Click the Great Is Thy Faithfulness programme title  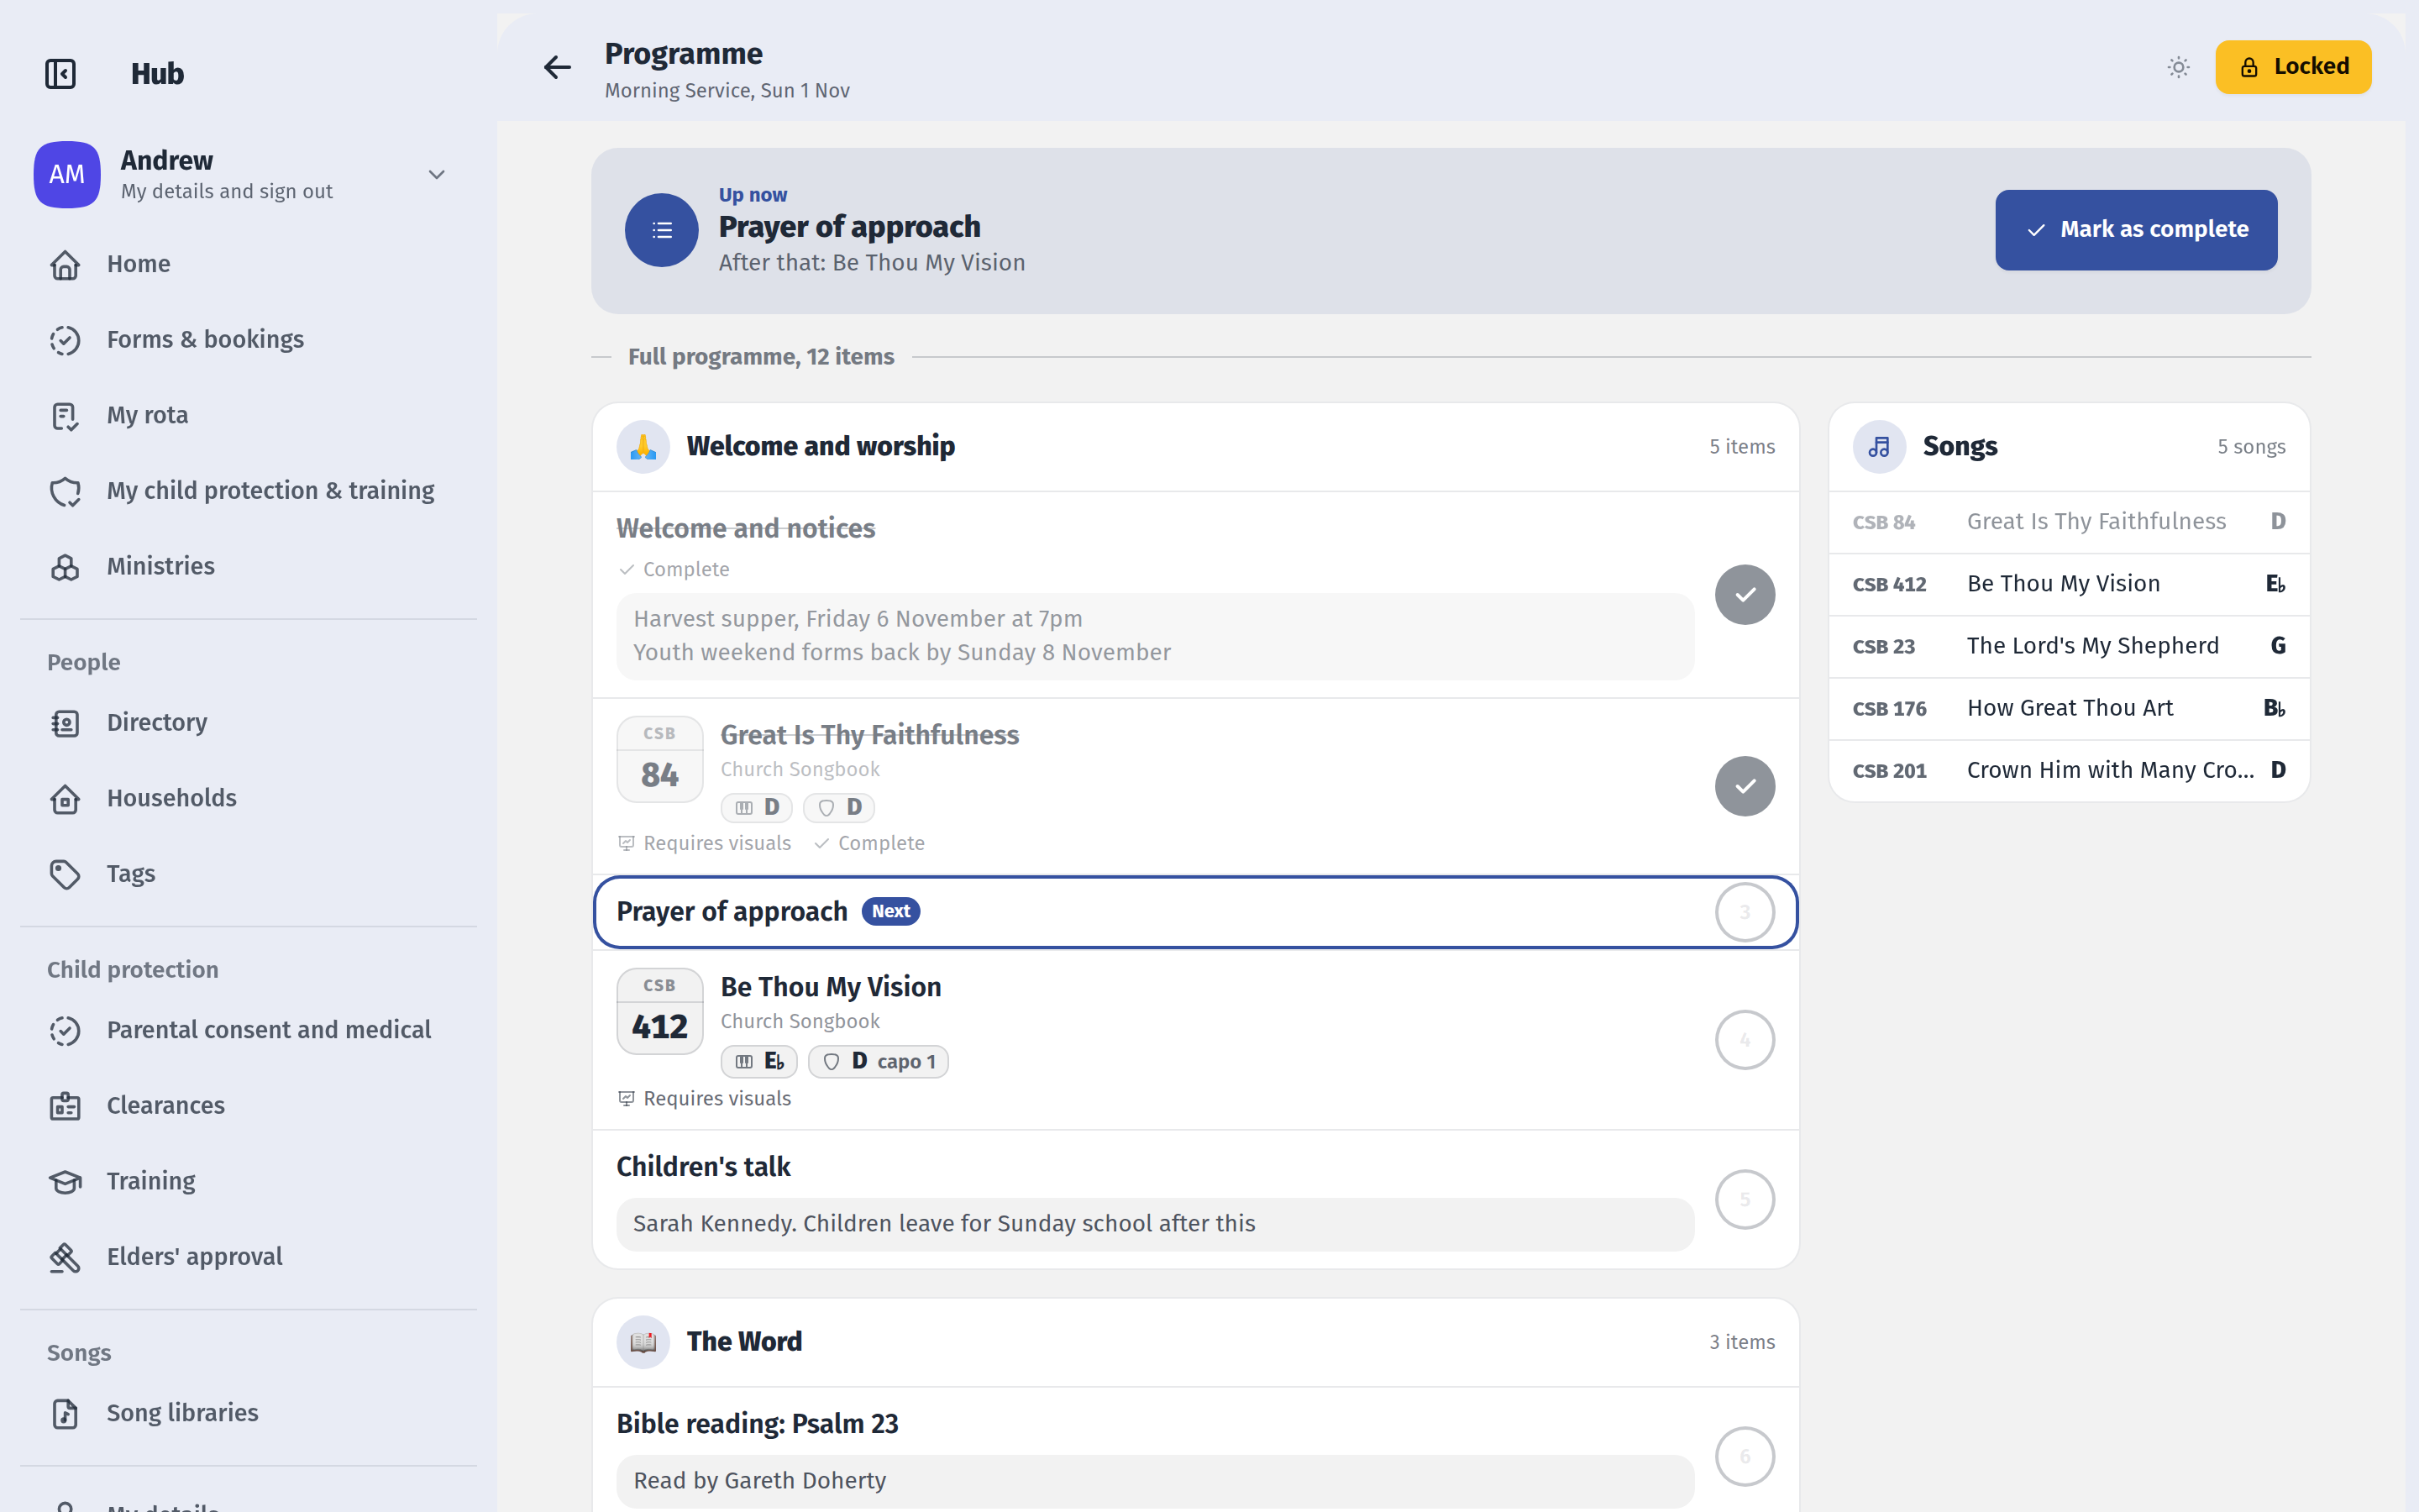[869, 735]
